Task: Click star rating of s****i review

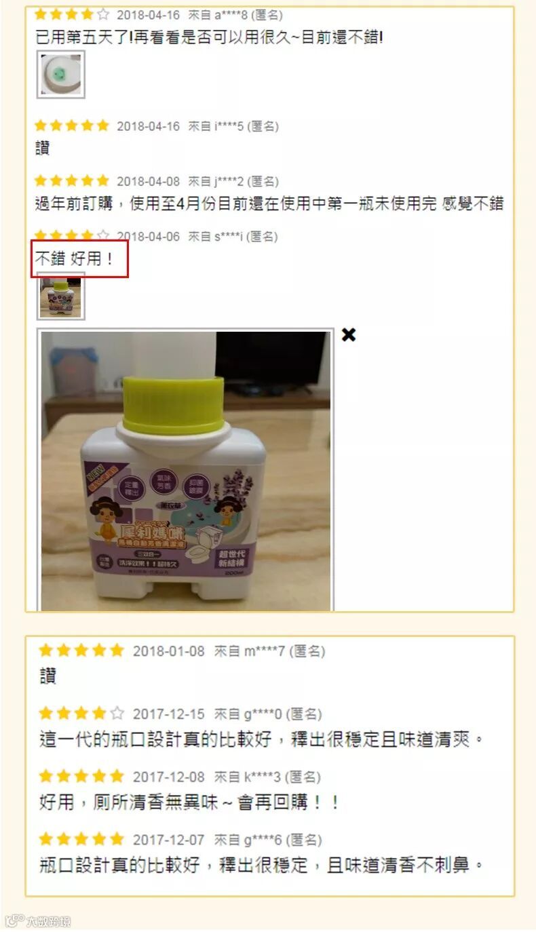Action: tap(71, 235)
